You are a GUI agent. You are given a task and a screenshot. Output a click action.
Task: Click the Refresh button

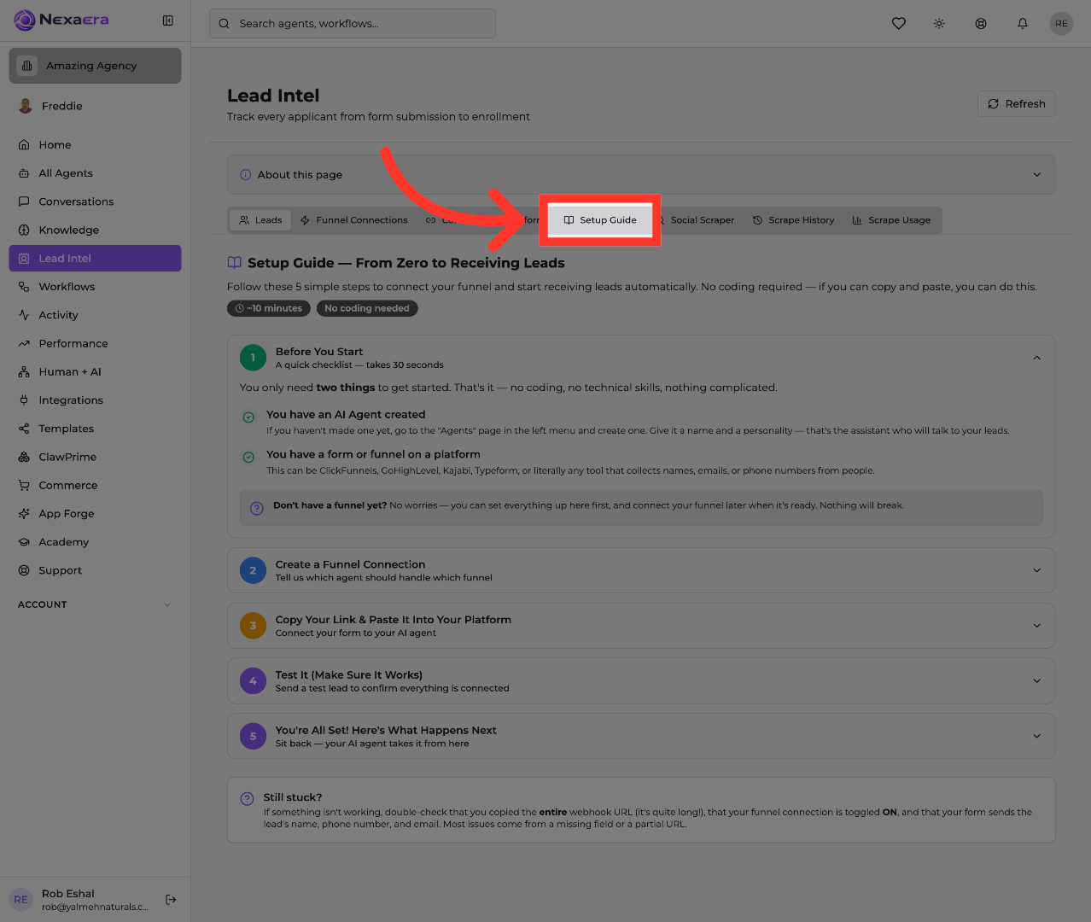(x=1017, y=104)
